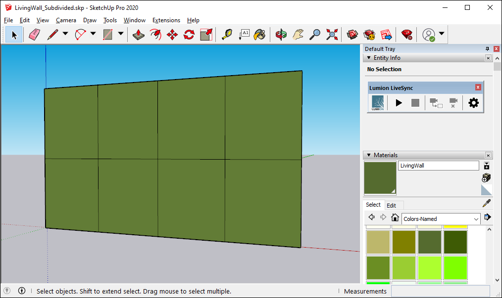Collapse the Entity Info panel
This screenshot has width=502, height=298.
click(x=369, y=58)
